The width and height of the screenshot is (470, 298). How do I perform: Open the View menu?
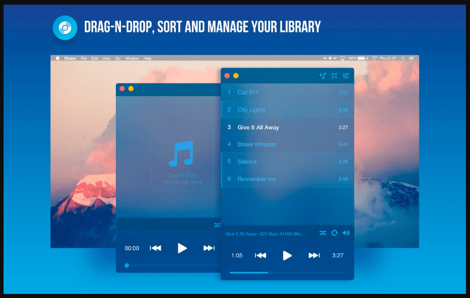(x=106, y=58)
